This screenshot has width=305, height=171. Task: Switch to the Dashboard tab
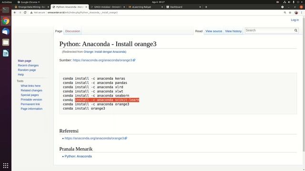pos(183,7)
